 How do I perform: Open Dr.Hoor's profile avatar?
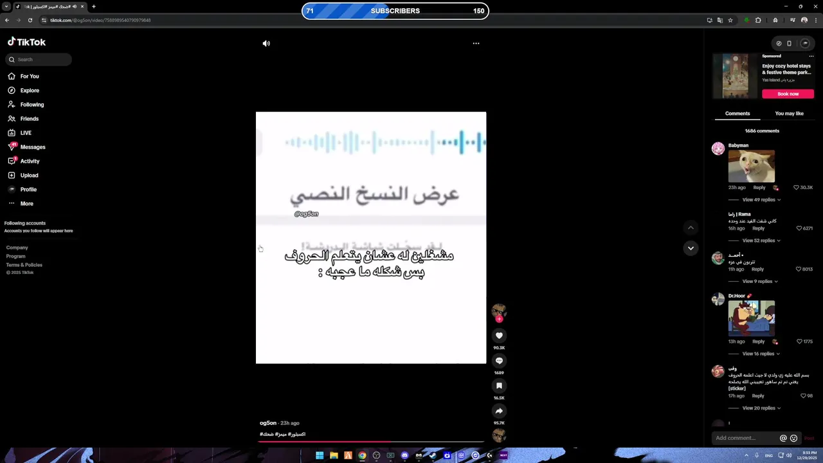pos(718,299)
